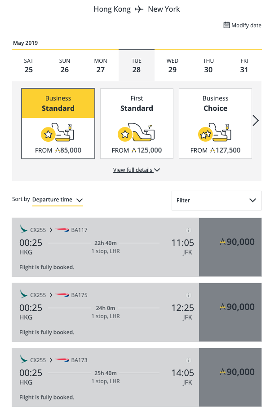Switch to Wednesday 29 date tab

(x=173, y=66)
